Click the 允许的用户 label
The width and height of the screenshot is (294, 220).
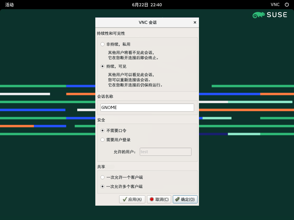point(125,152)
